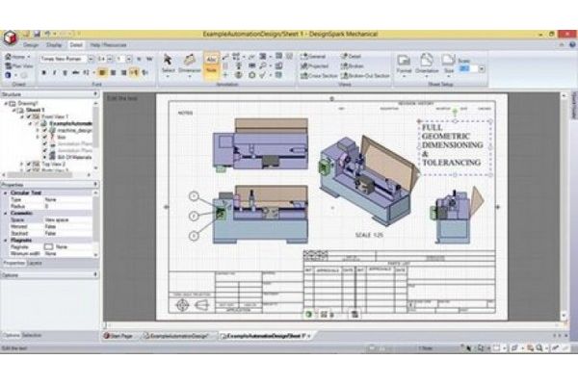
Task: Collapse the Circular Text properties group
Action: [x=5, y=192]
